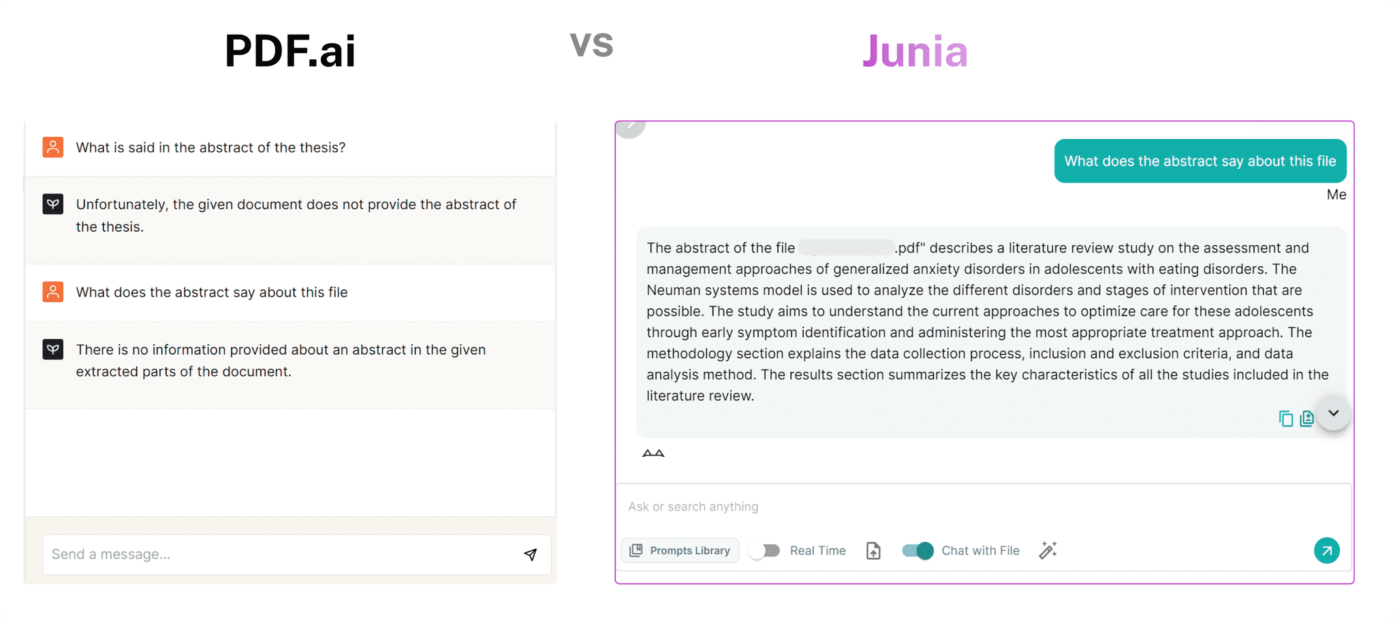Click the teal "What does the abstract say" bubble
Image resolution: width=1395 pixels, height=619 pixels.
pyautogui.click(x=1200, y=161)
